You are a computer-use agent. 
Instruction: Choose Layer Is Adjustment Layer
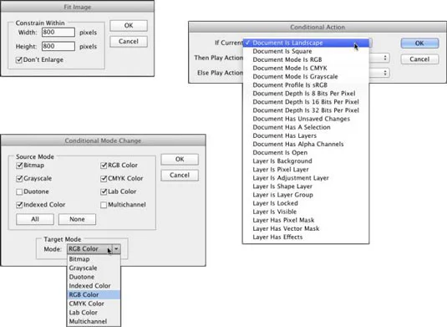click(306, 178)
